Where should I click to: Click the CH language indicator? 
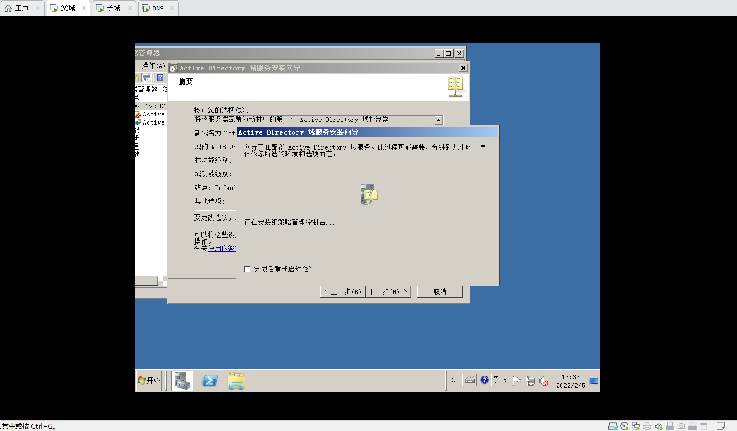[x=455, y=381]
